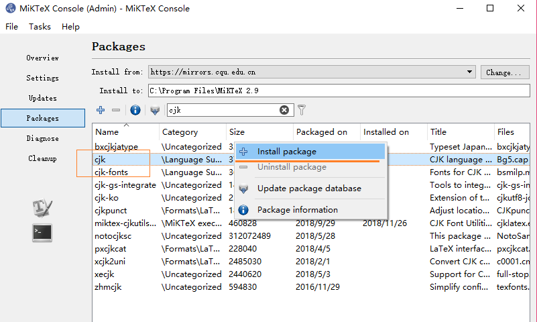Image resolution: width=537 pixels, height=322 pixels.
Task: Select Update package database menu entry
Action: coord(310,189)
